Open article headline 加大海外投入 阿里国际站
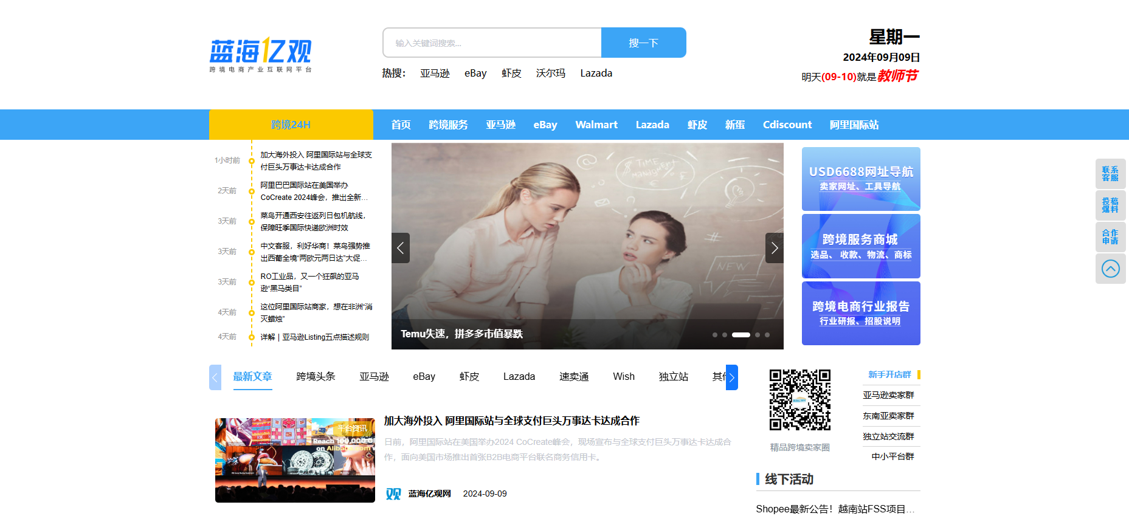Image resolution: width=1129 pixels, height=516 pixels. pyautogui.click(x=511, y=421)
